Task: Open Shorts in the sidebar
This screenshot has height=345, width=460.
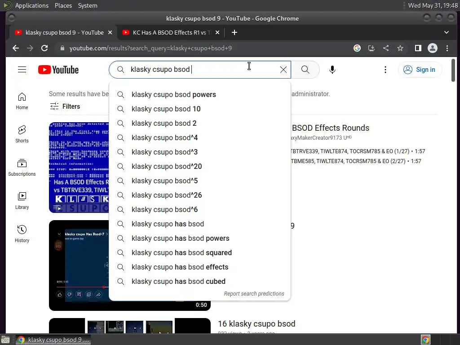Action: click(x=22, y=134)
